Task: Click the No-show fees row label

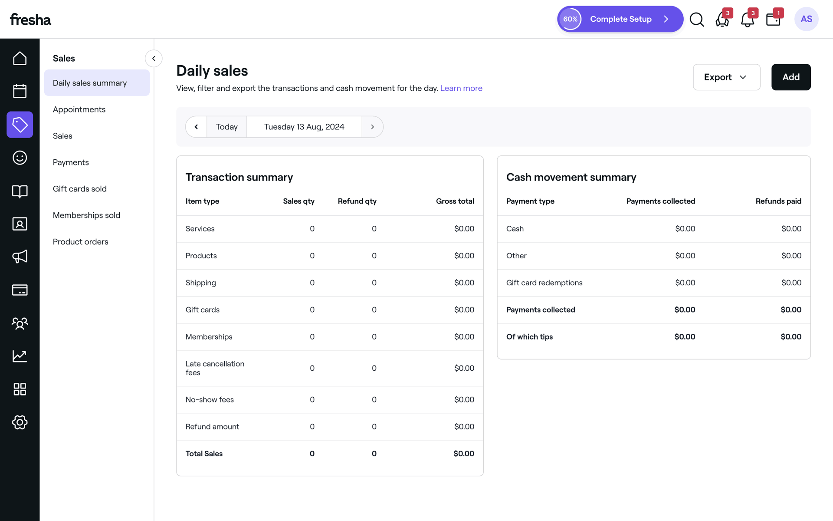Action: 210,399
